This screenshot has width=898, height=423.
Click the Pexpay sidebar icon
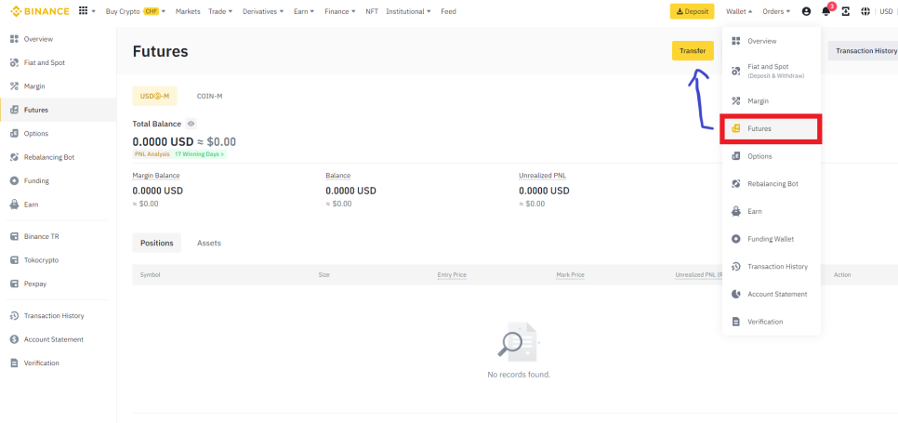(15, 284)
